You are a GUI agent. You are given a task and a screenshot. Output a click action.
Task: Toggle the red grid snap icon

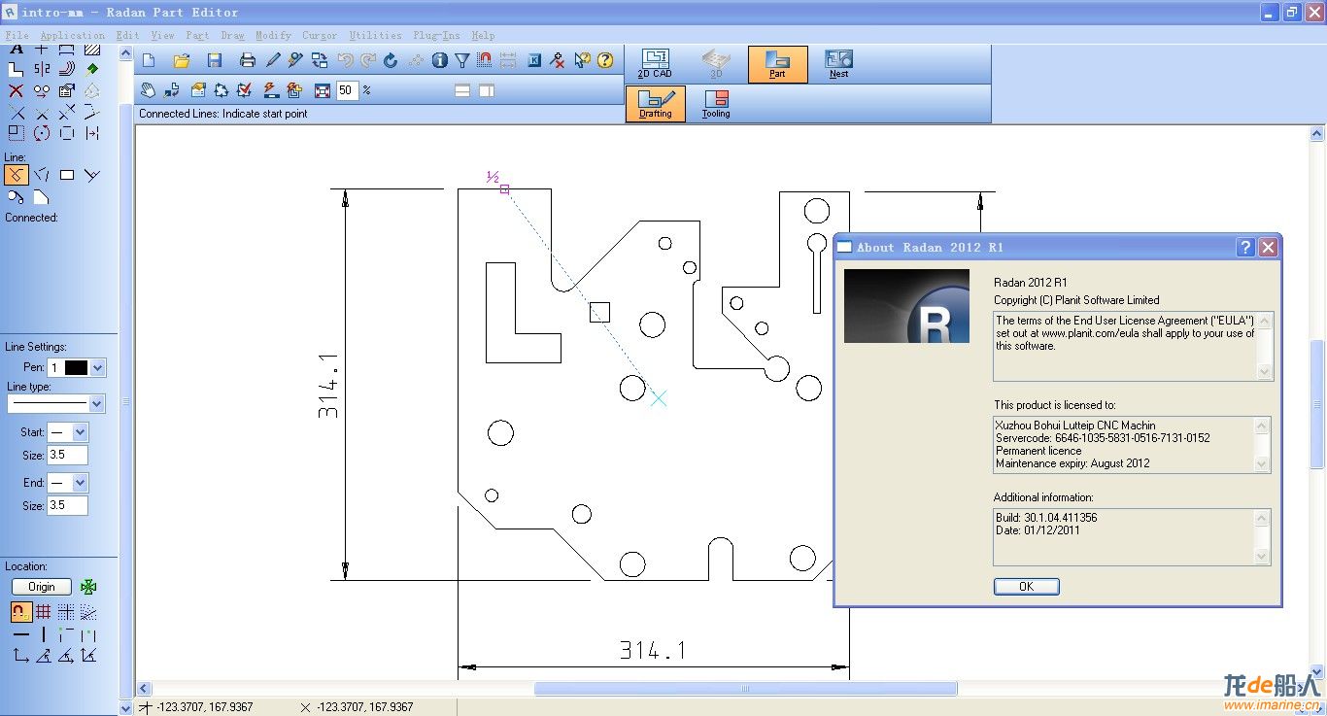click(44, 612)
